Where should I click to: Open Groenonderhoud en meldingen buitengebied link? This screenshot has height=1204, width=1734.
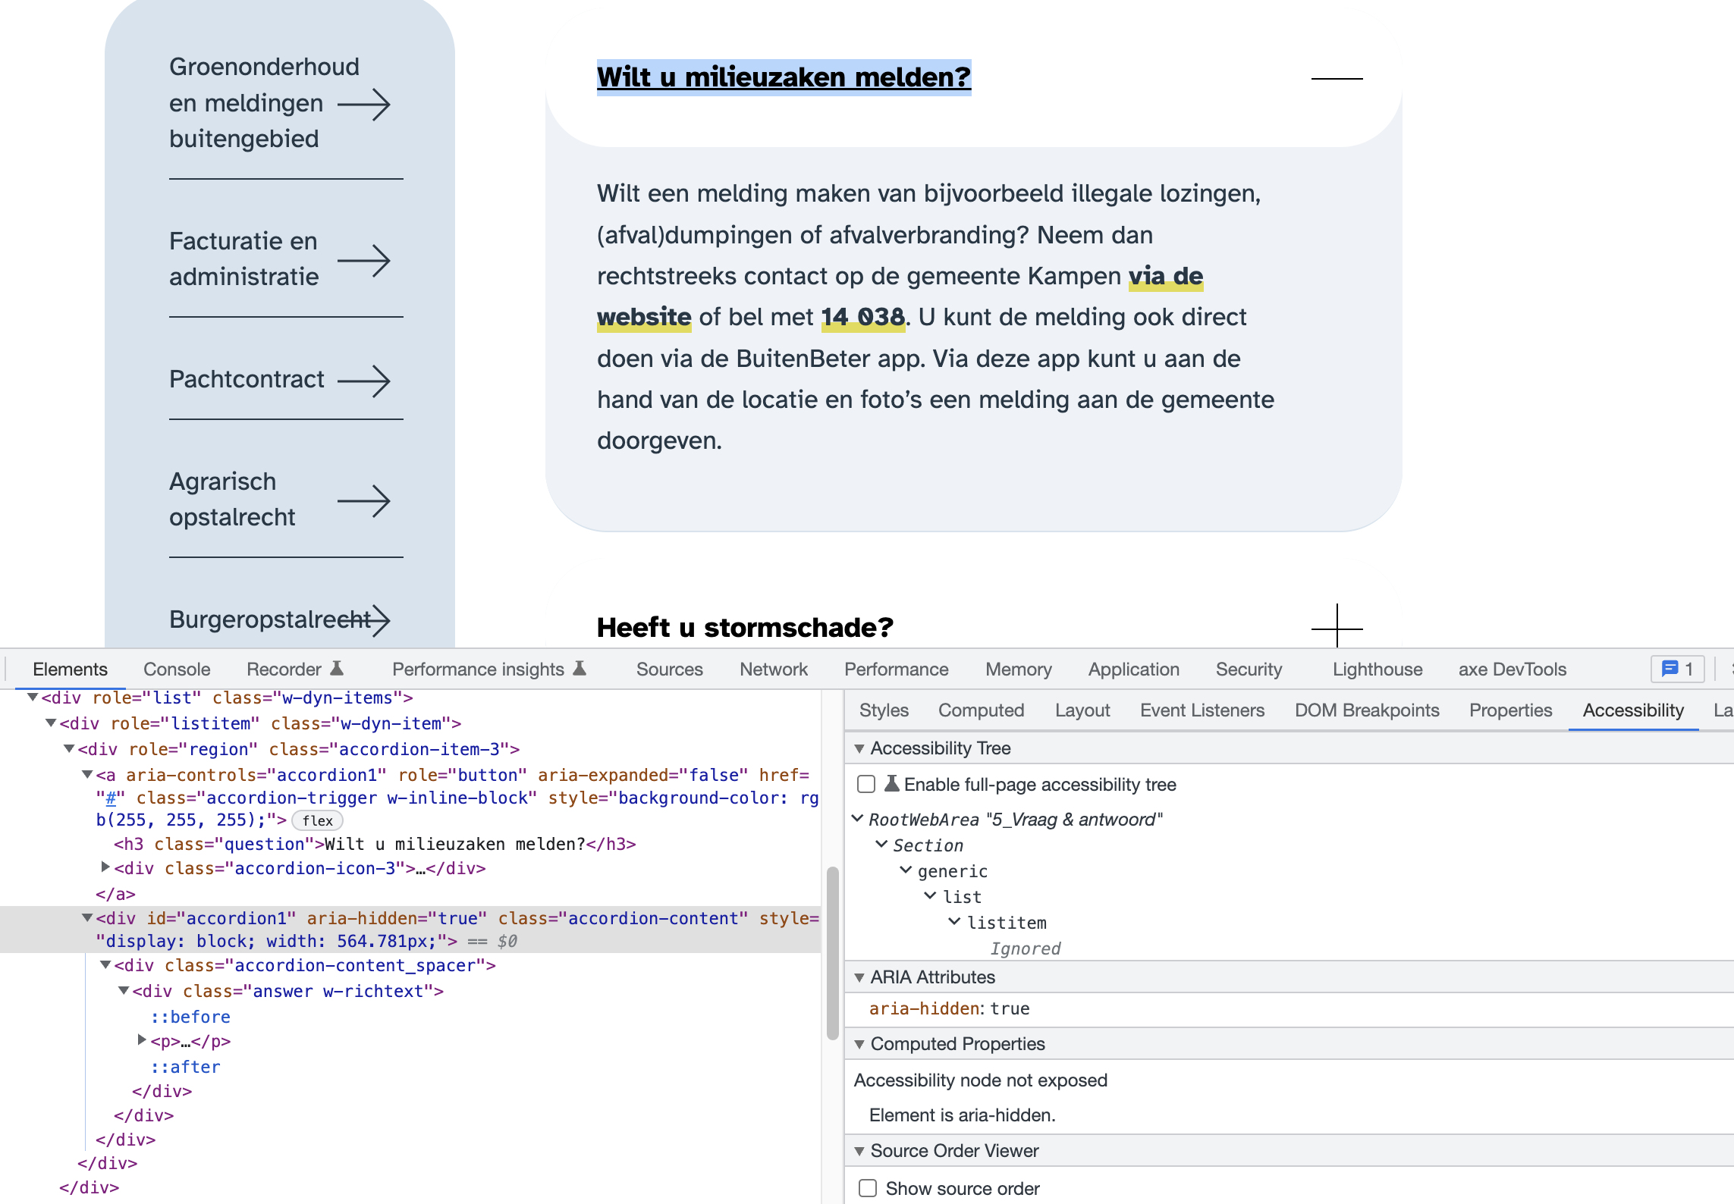coord(264,103)
